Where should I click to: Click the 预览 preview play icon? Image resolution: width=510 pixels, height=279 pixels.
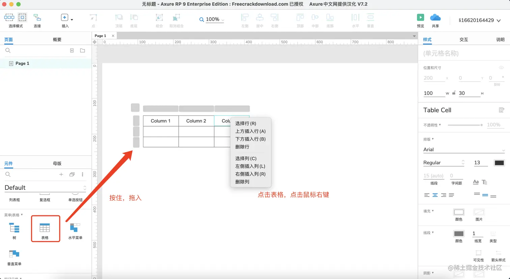tap(420, 18)
